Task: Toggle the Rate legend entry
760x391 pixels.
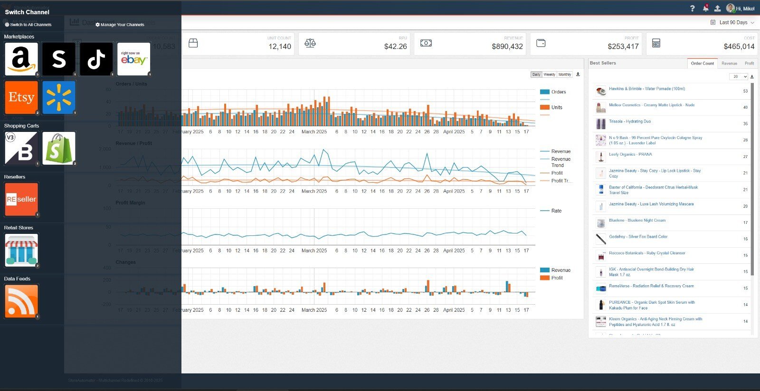Action: pos(551,211)
